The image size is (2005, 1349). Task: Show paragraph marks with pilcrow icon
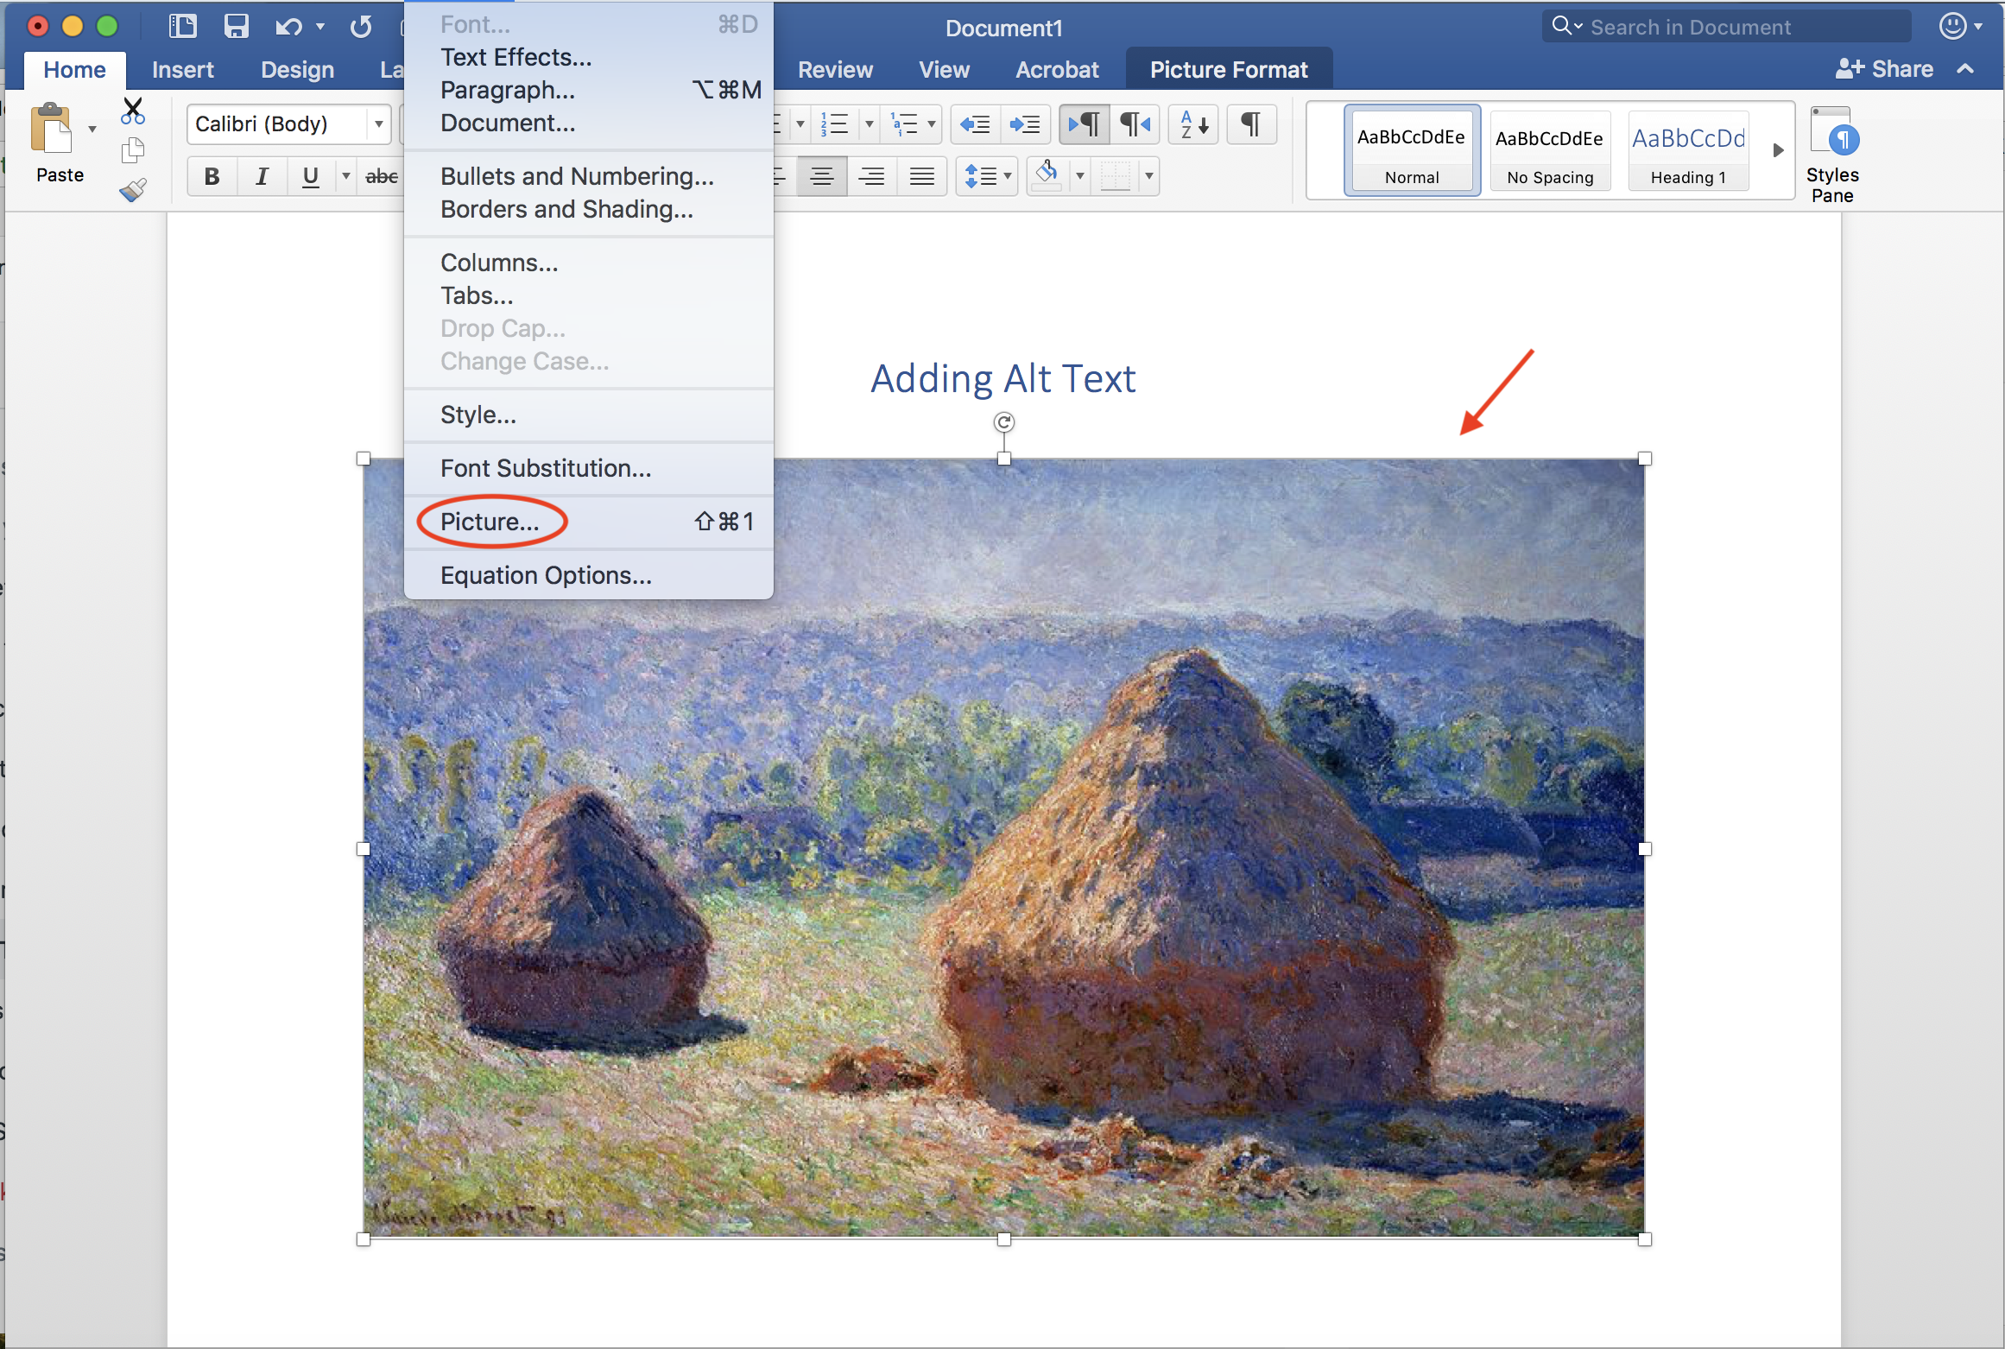coord(1250,124)
